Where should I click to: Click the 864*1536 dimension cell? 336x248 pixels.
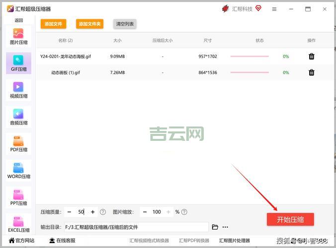click(x=208, y=72)
